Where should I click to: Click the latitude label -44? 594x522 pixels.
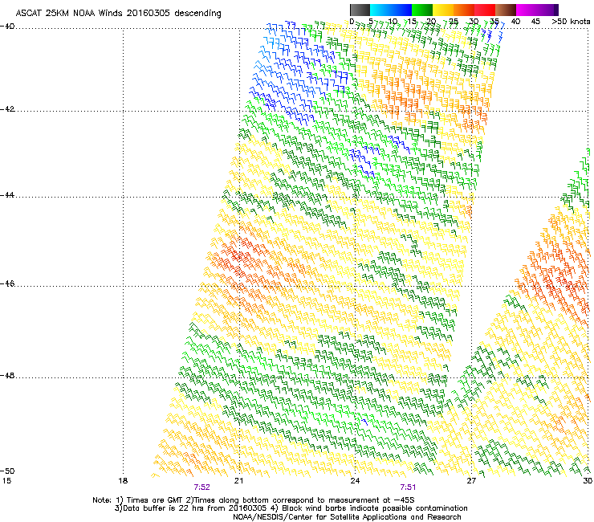tap(7, 195)
